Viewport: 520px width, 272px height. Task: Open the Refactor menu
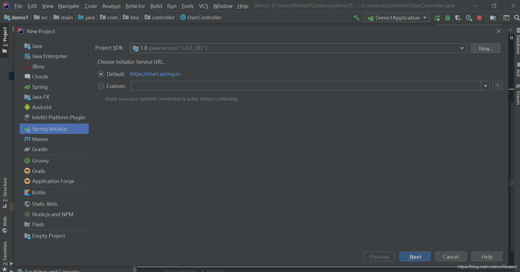click(x=135, y=6)
